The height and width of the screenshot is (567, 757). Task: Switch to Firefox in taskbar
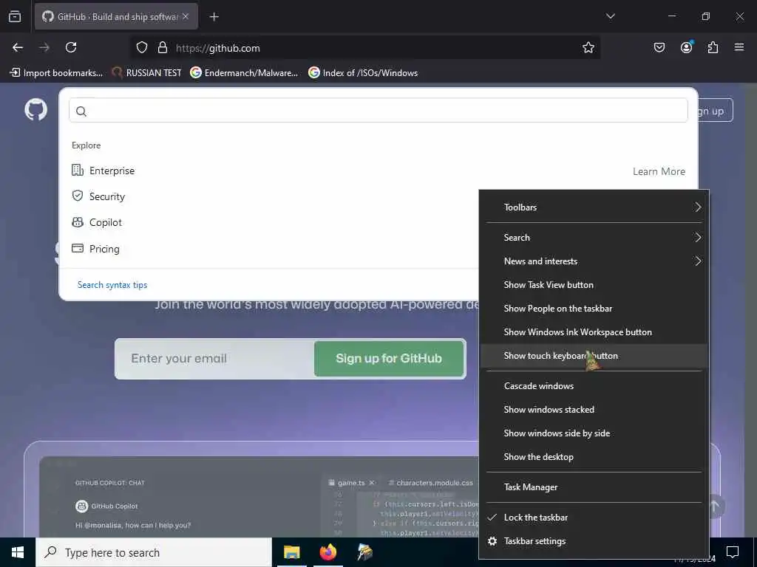coord(328,552)
